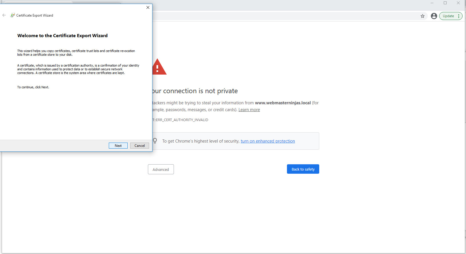The image size is (466, 254).
Task: Click the lightbulb security tip icon
Action: coord(155,141)
